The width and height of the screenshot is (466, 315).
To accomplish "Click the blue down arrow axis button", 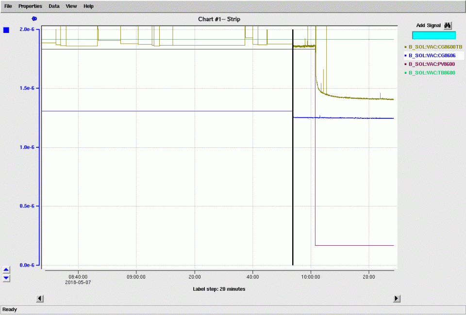I will click(x=6, y=278).
